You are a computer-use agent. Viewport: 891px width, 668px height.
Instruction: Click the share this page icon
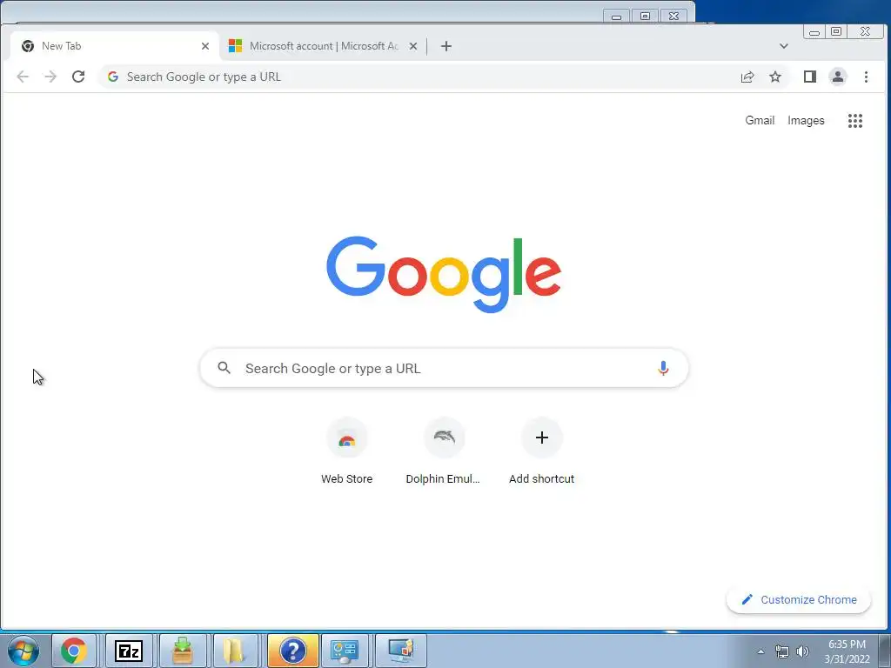[x=747, y=77]
